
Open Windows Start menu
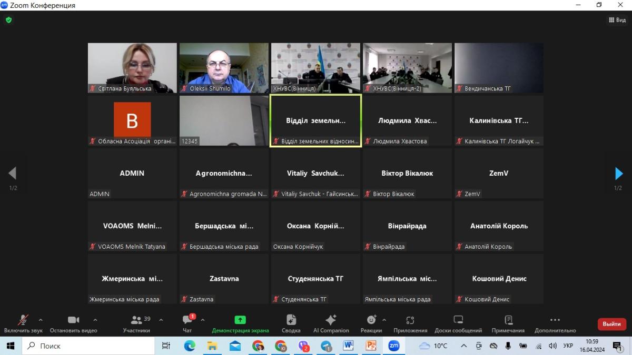10,346
